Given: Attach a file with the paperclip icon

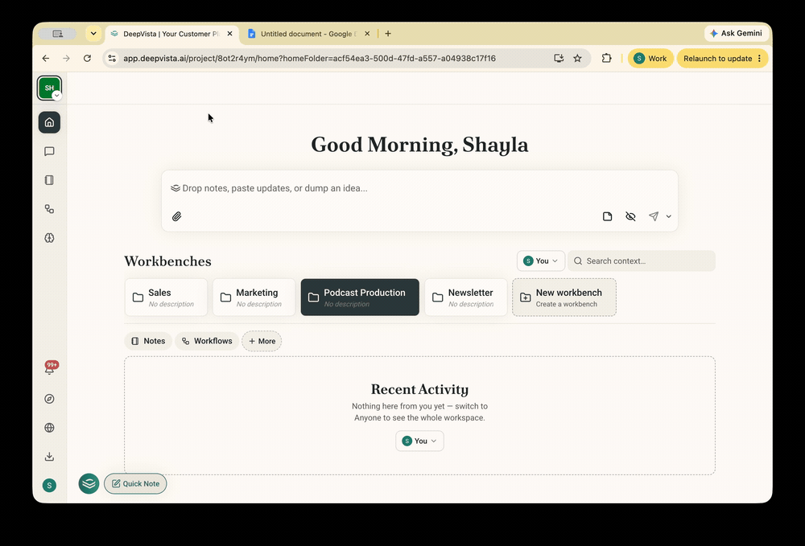Looking at the screenshot, I should tap(176, 216).
